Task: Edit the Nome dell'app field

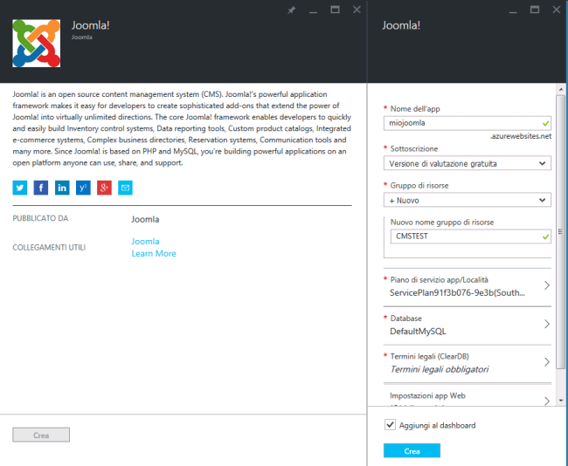Action: tap(468, 123)
